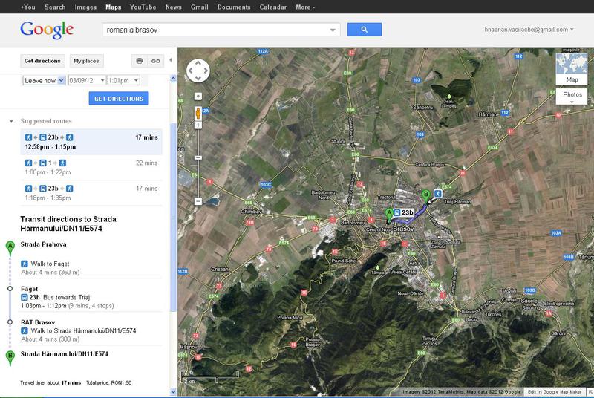Click the side panel scrollbar thumb
The width and height of the screenshot is (594, 398).
173,217
